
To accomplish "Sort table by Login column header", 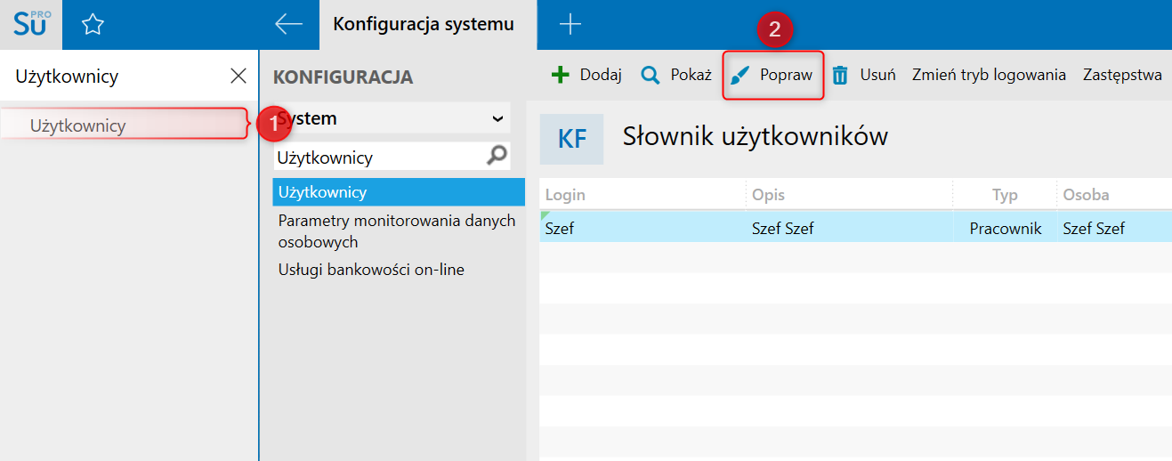I will (x=643, y=195).
